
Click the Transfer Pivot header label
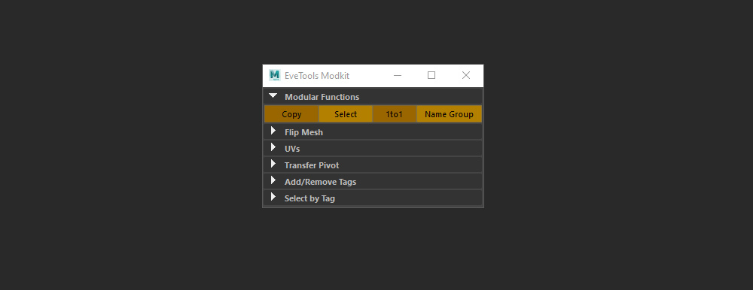point(312,165)
